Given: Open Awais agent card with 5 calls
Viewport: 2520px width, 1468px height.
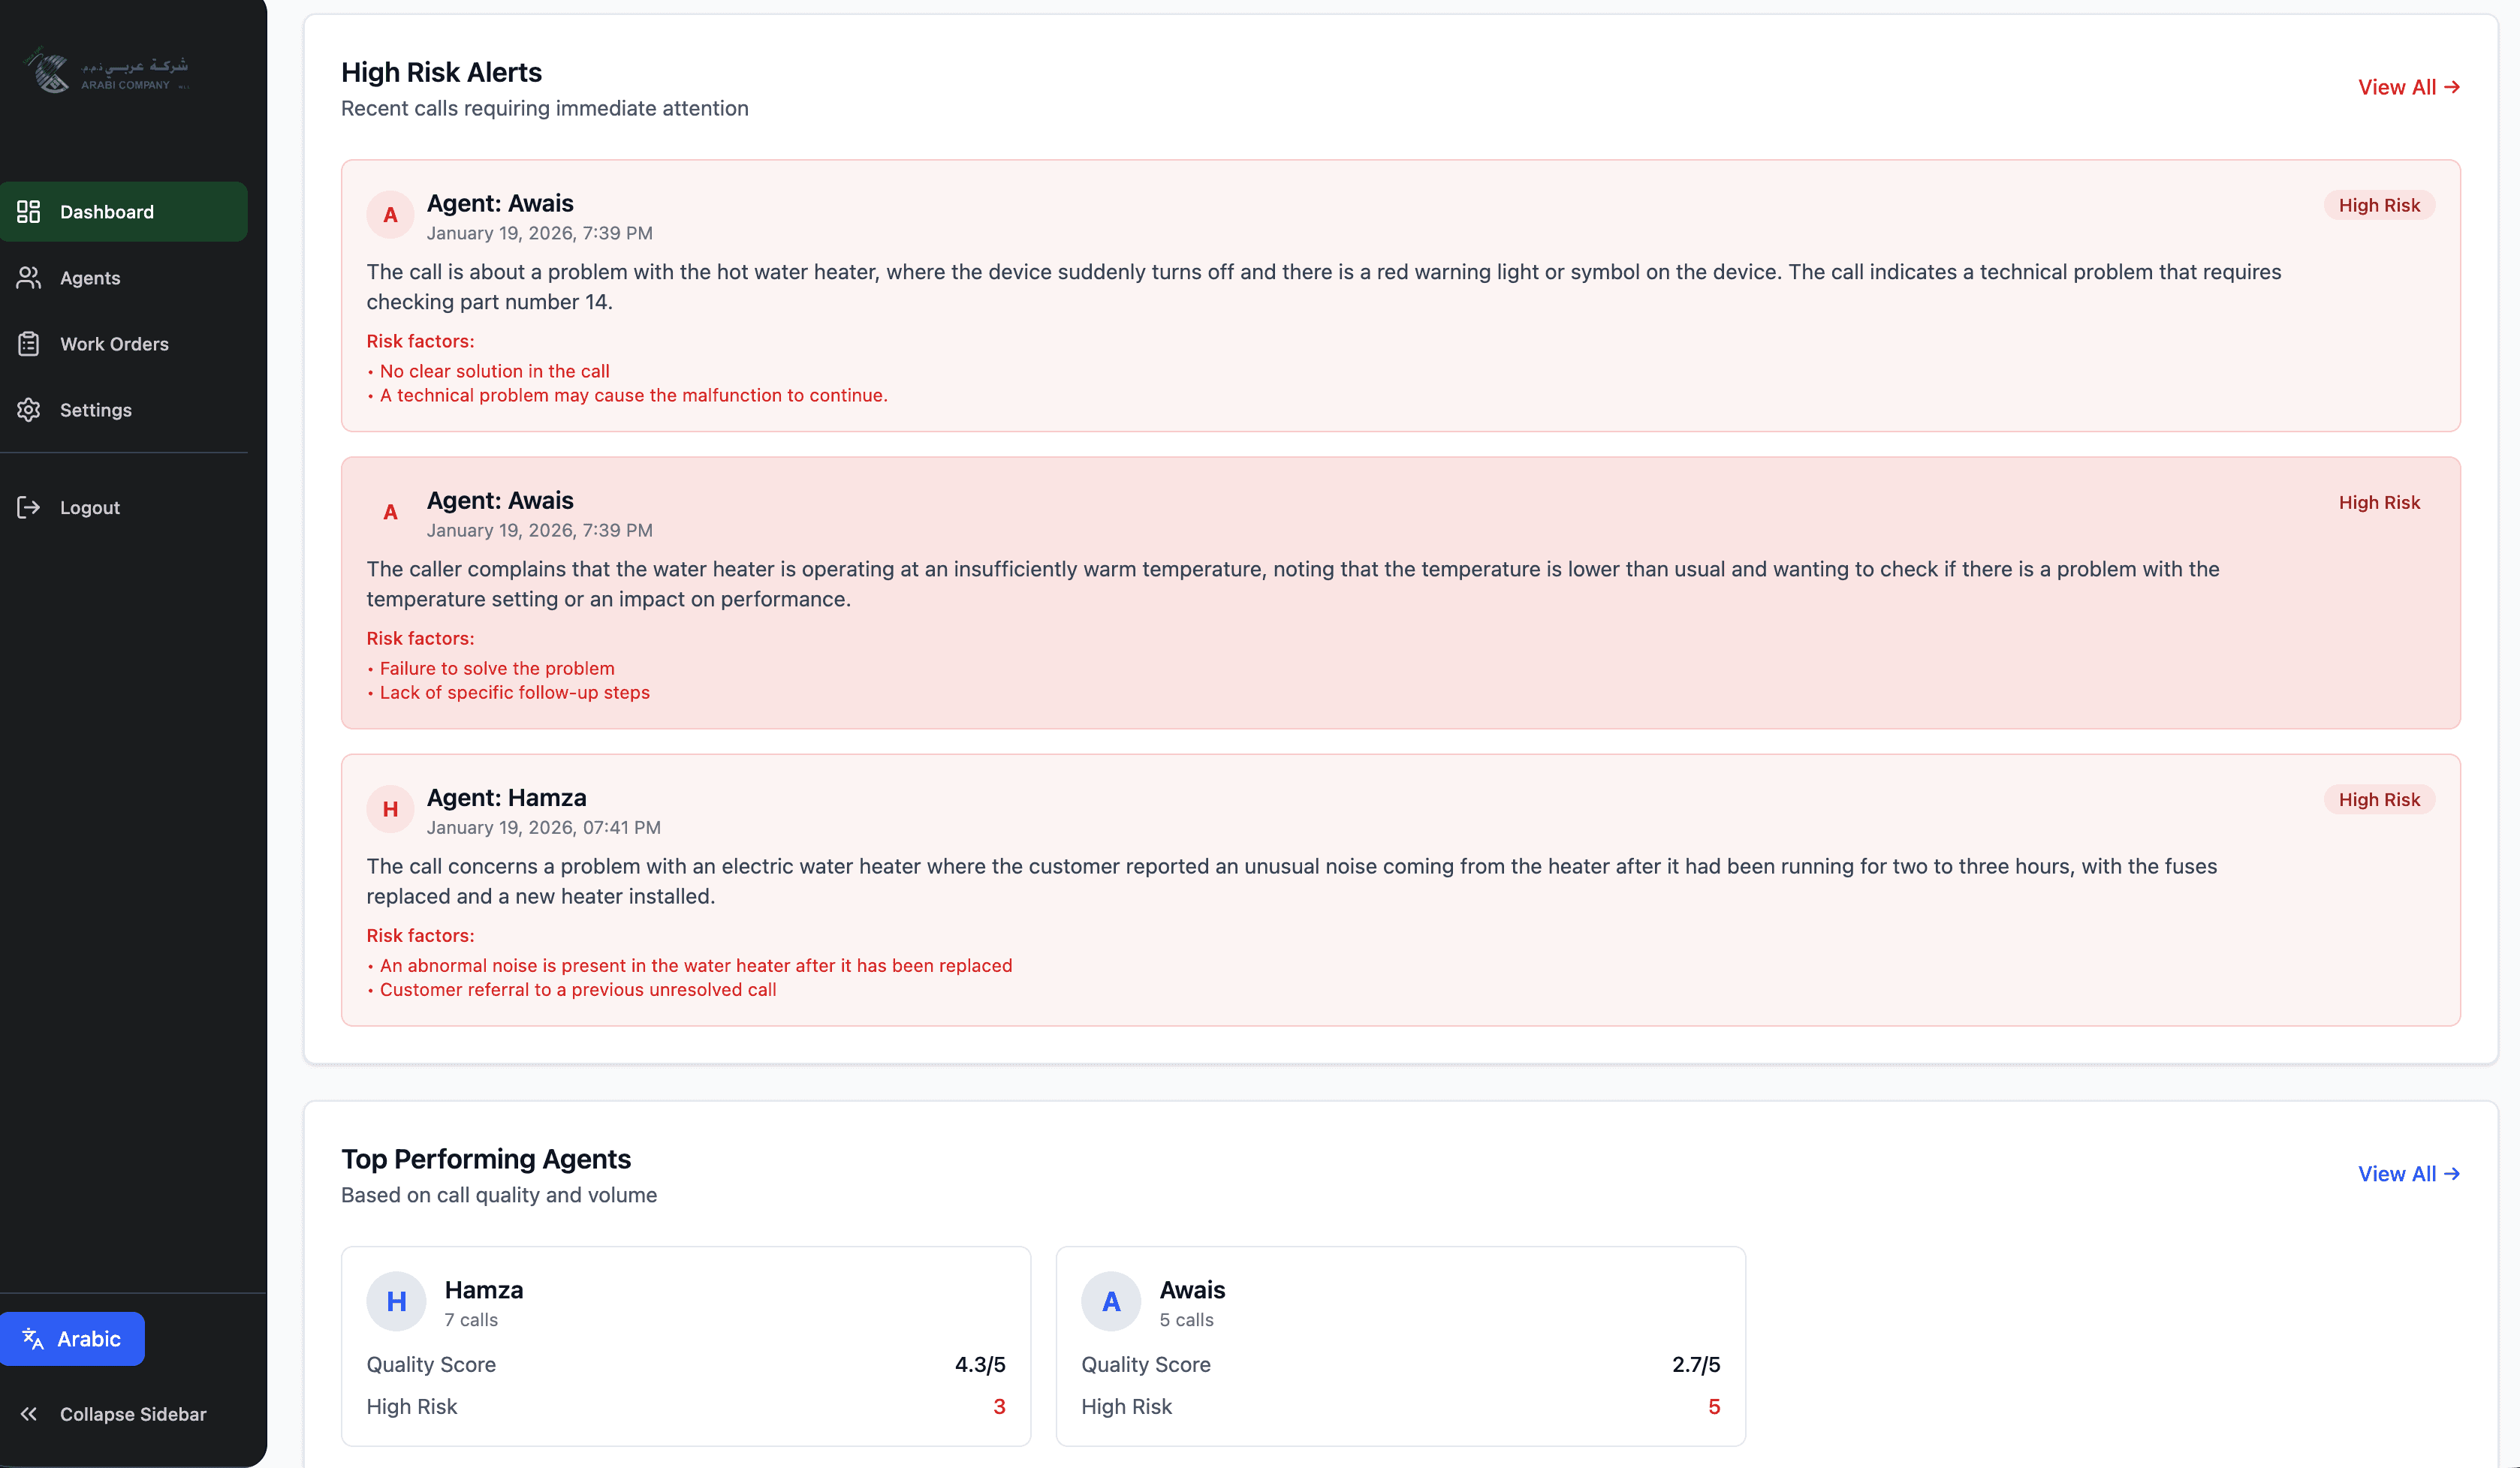Looking at the screenshot, I should click(1400, 1345).
